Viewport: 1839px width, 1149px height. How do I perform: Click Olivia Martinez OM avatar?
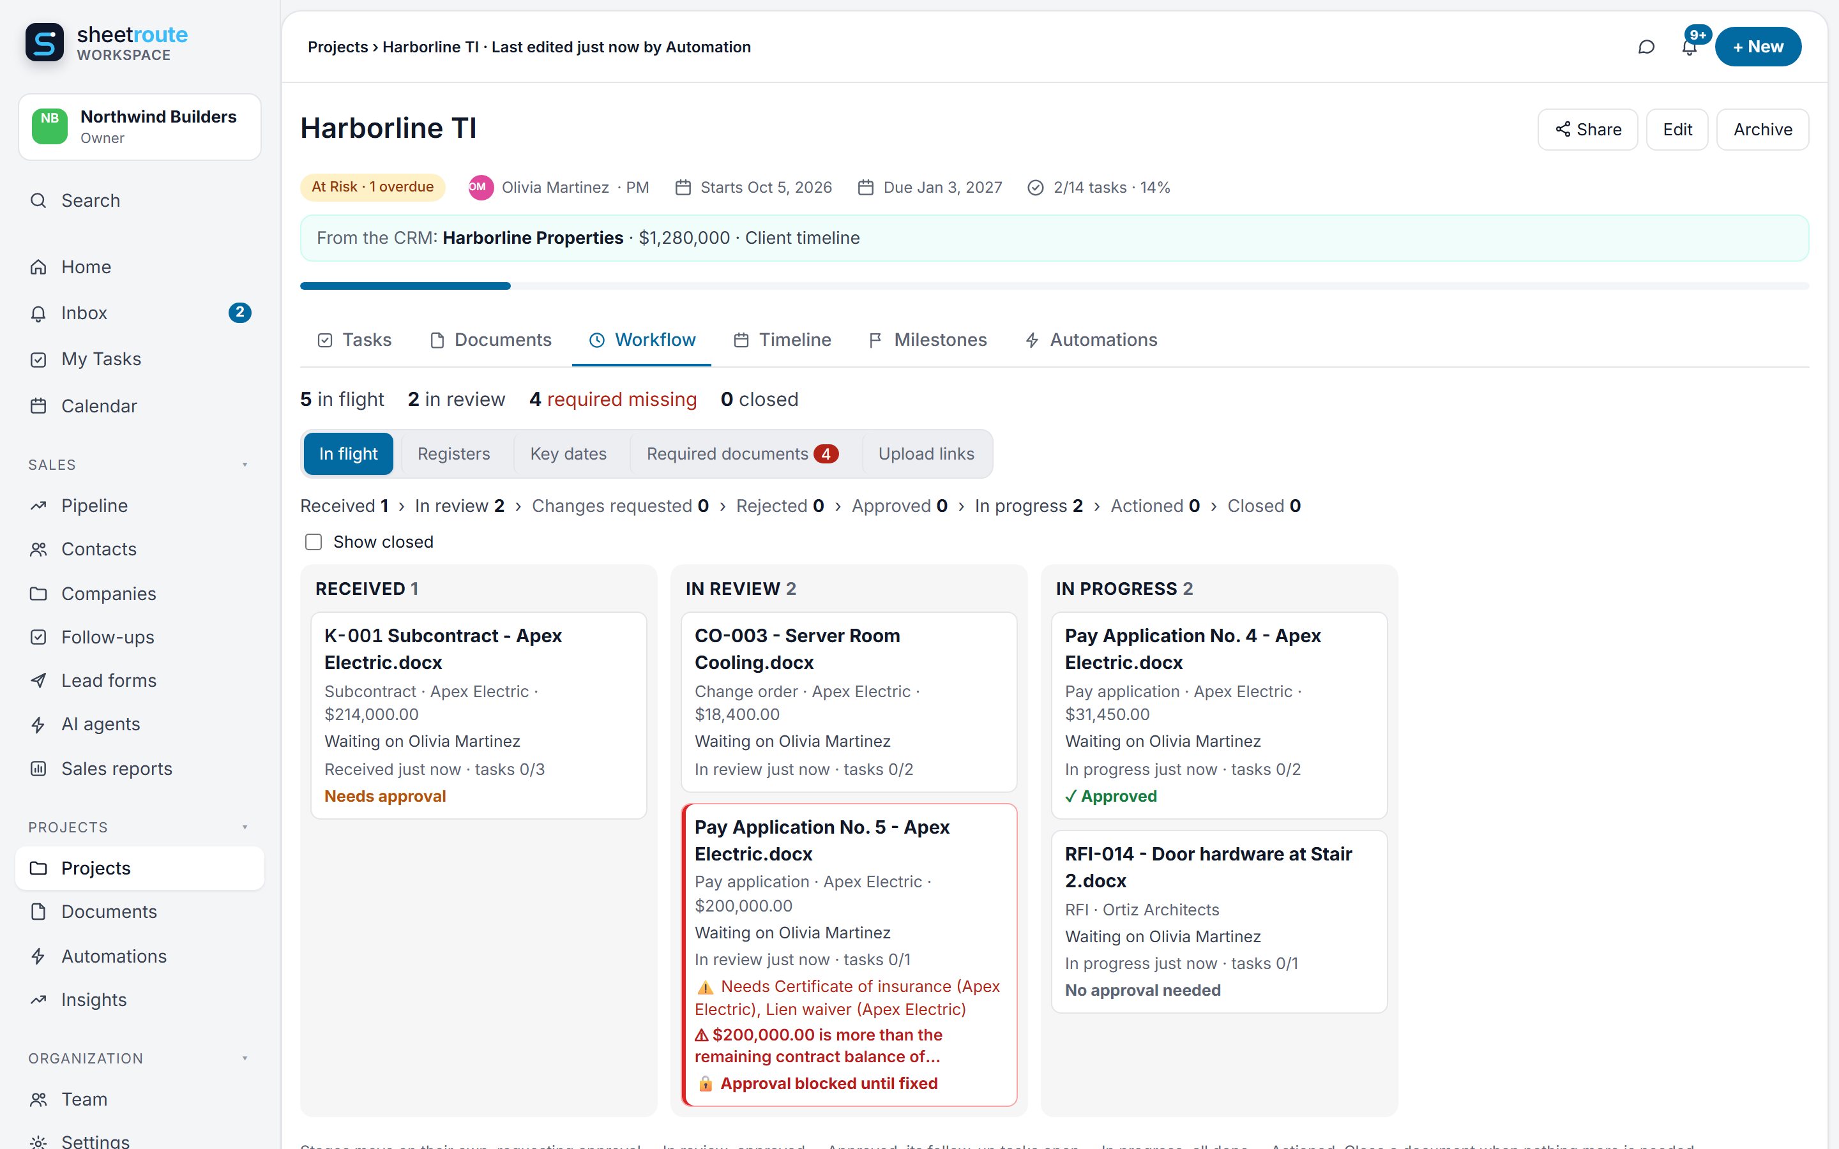pyautogui.click(x=480, y=187)
